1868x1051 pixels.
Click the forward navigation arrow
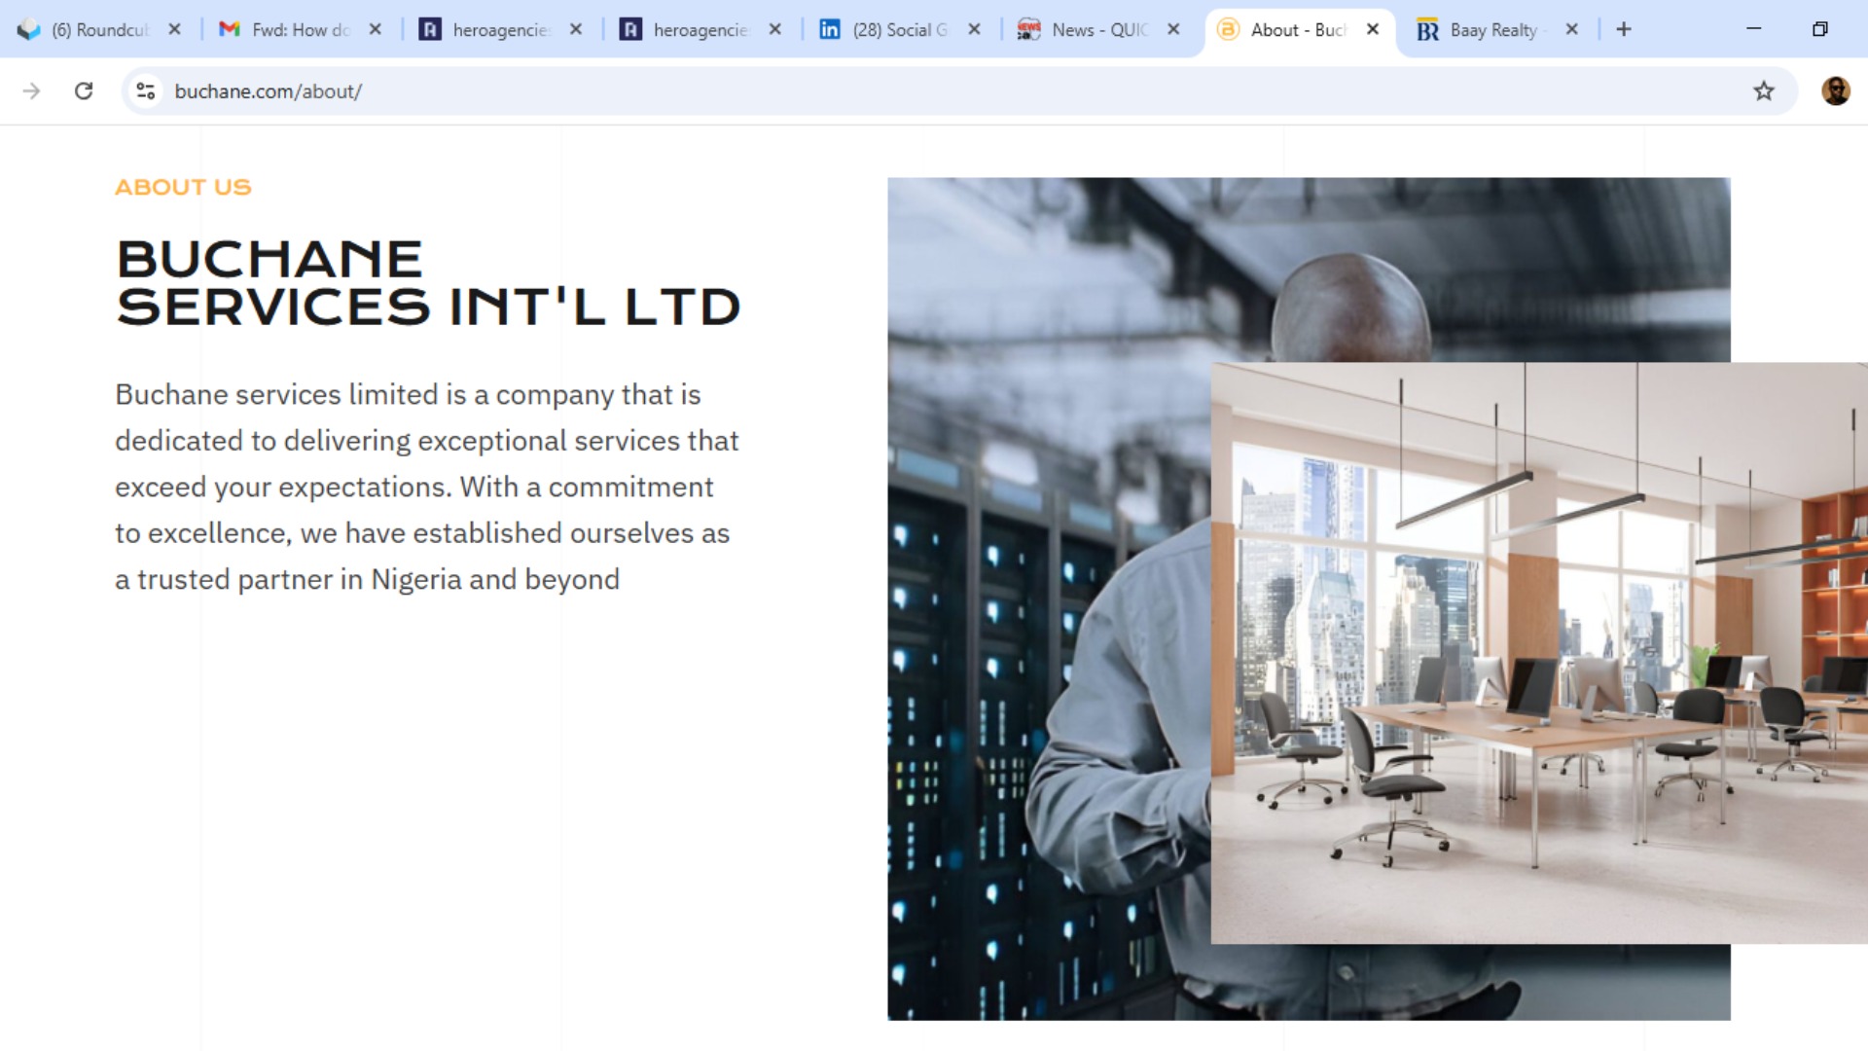(32, 91)
